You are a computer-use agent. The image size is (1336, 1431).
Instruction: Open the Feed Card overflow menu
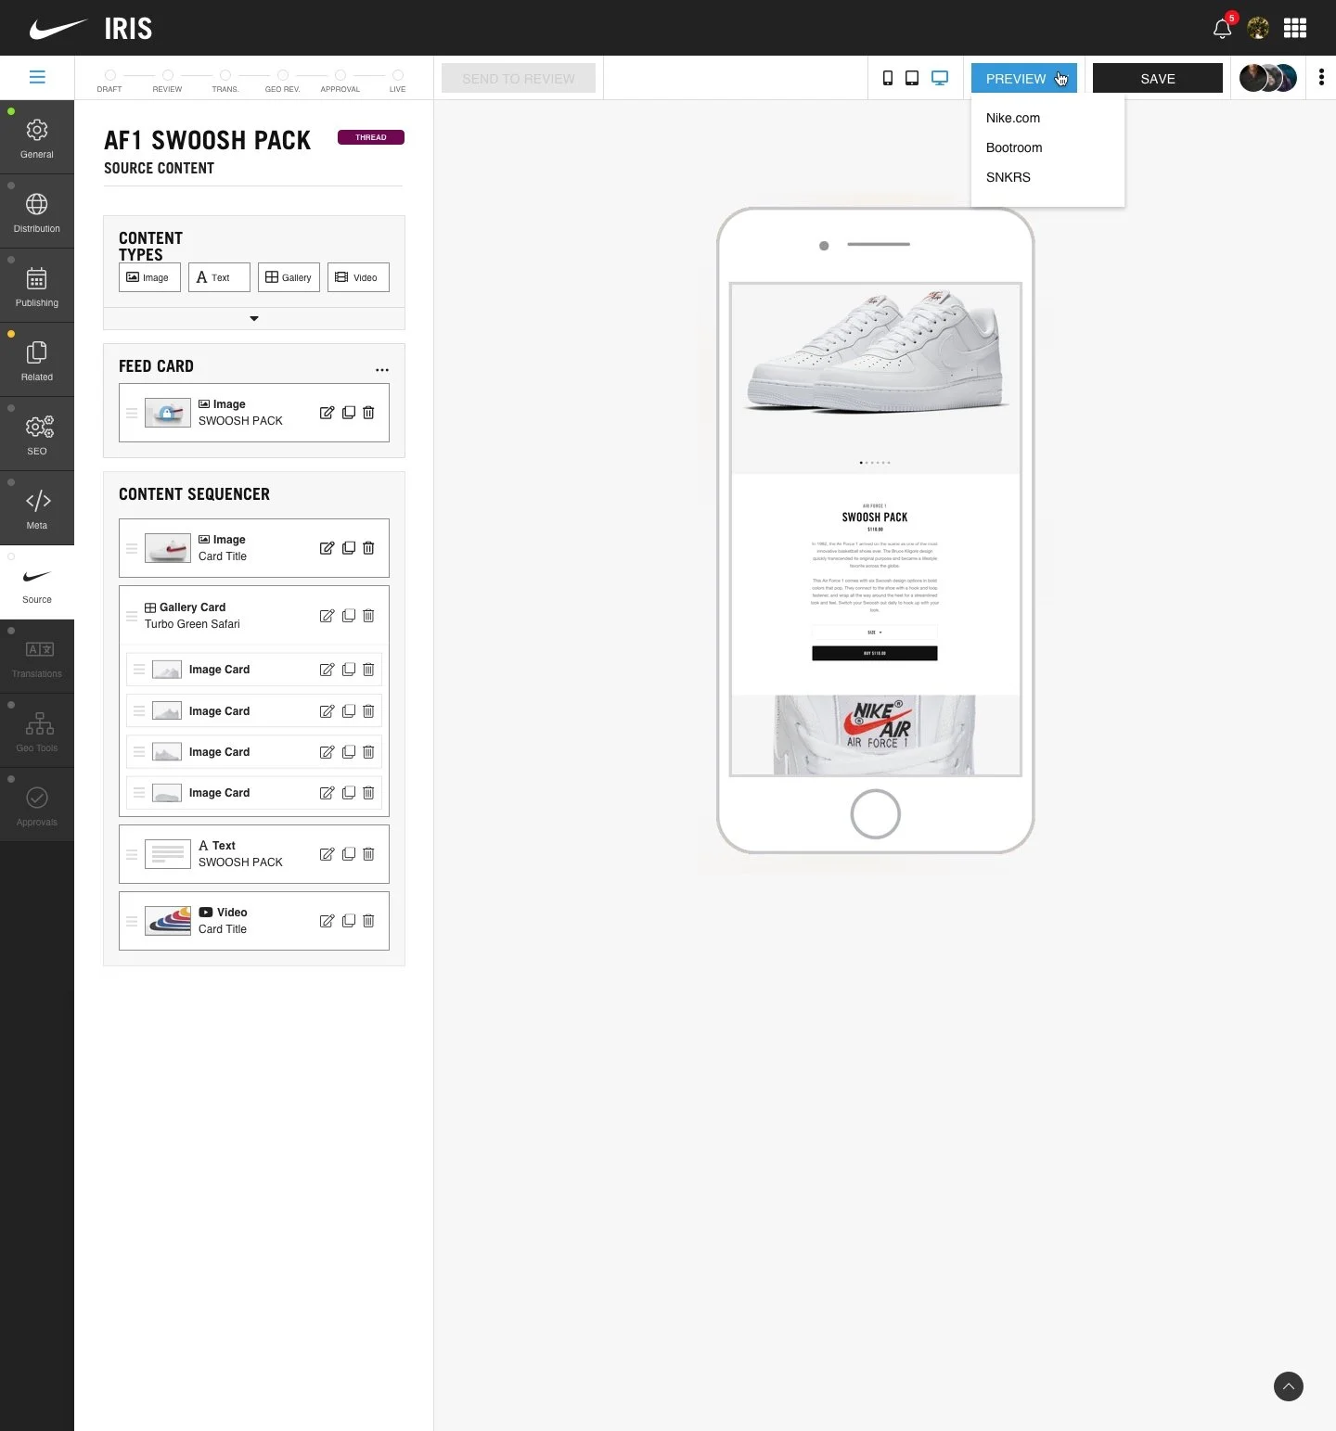tap(381, 369)
